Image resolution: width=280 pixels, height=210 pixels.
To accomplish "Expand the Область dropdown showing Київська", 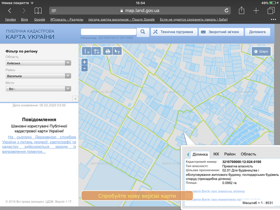I will tap(38, 63).
